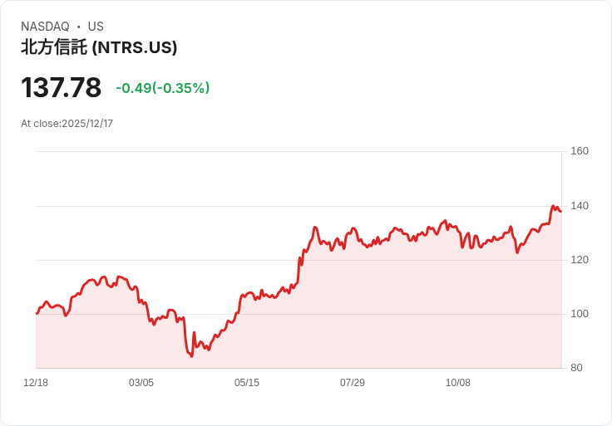Click the NASDAQ exchange label
612x426 pixels.
(x=45, y=27)
